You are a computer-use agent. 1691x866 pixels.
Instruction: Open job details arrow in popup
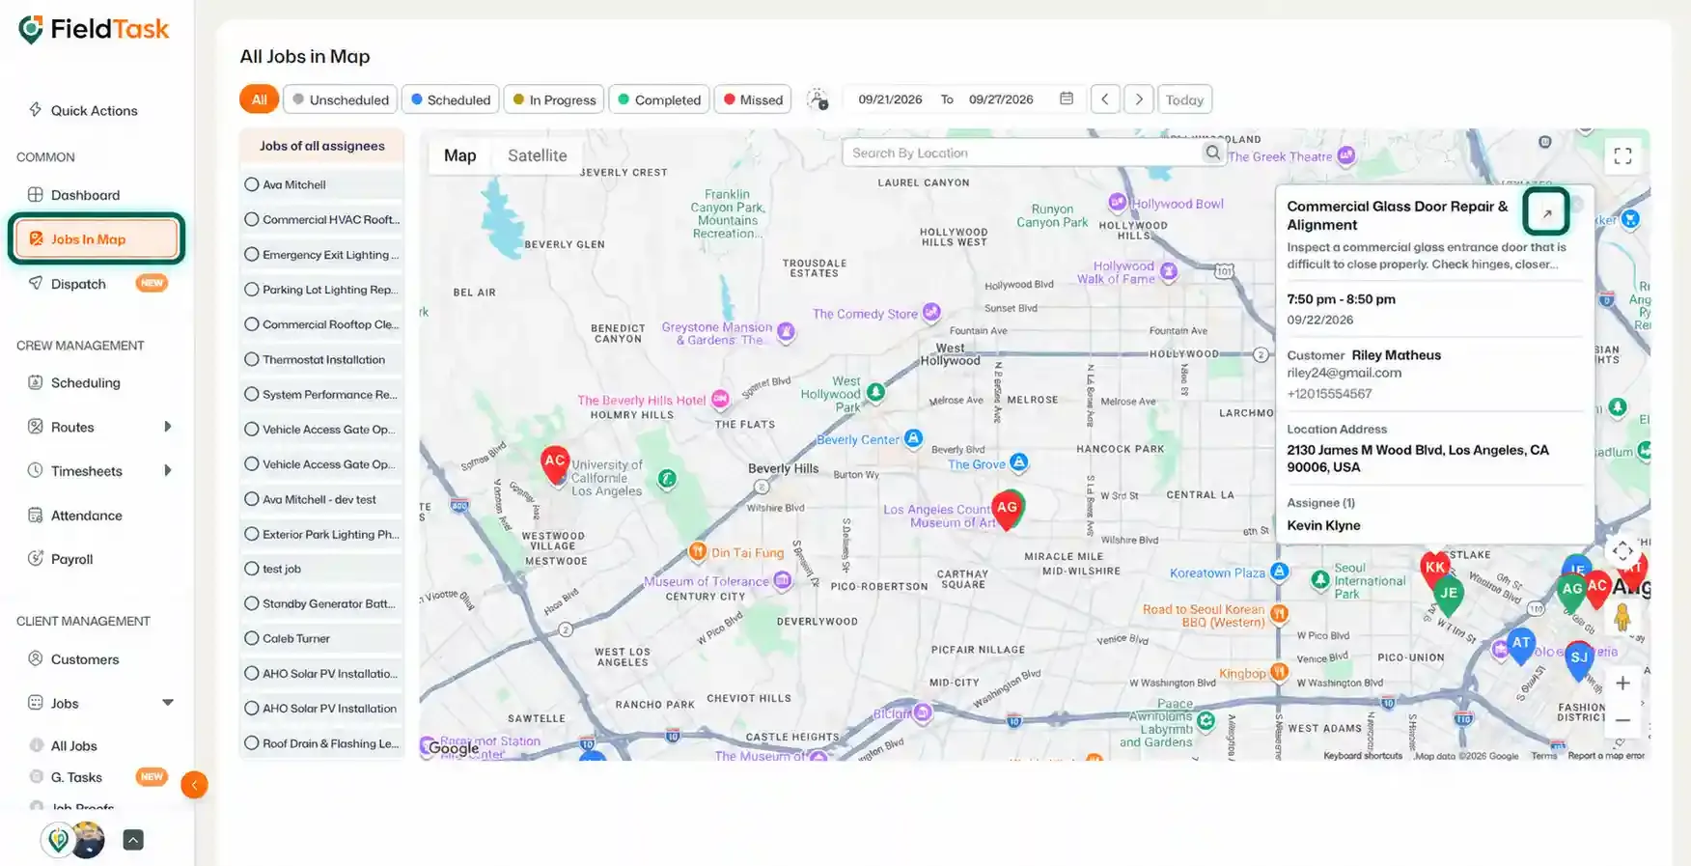tap(1546, 213)
